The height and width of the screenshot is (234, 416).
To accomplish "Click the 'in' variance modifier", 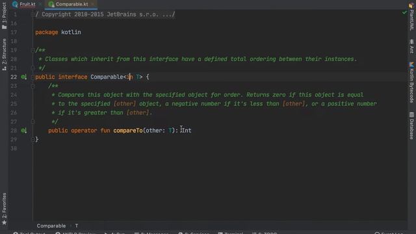I will click(x=129, y=77).
